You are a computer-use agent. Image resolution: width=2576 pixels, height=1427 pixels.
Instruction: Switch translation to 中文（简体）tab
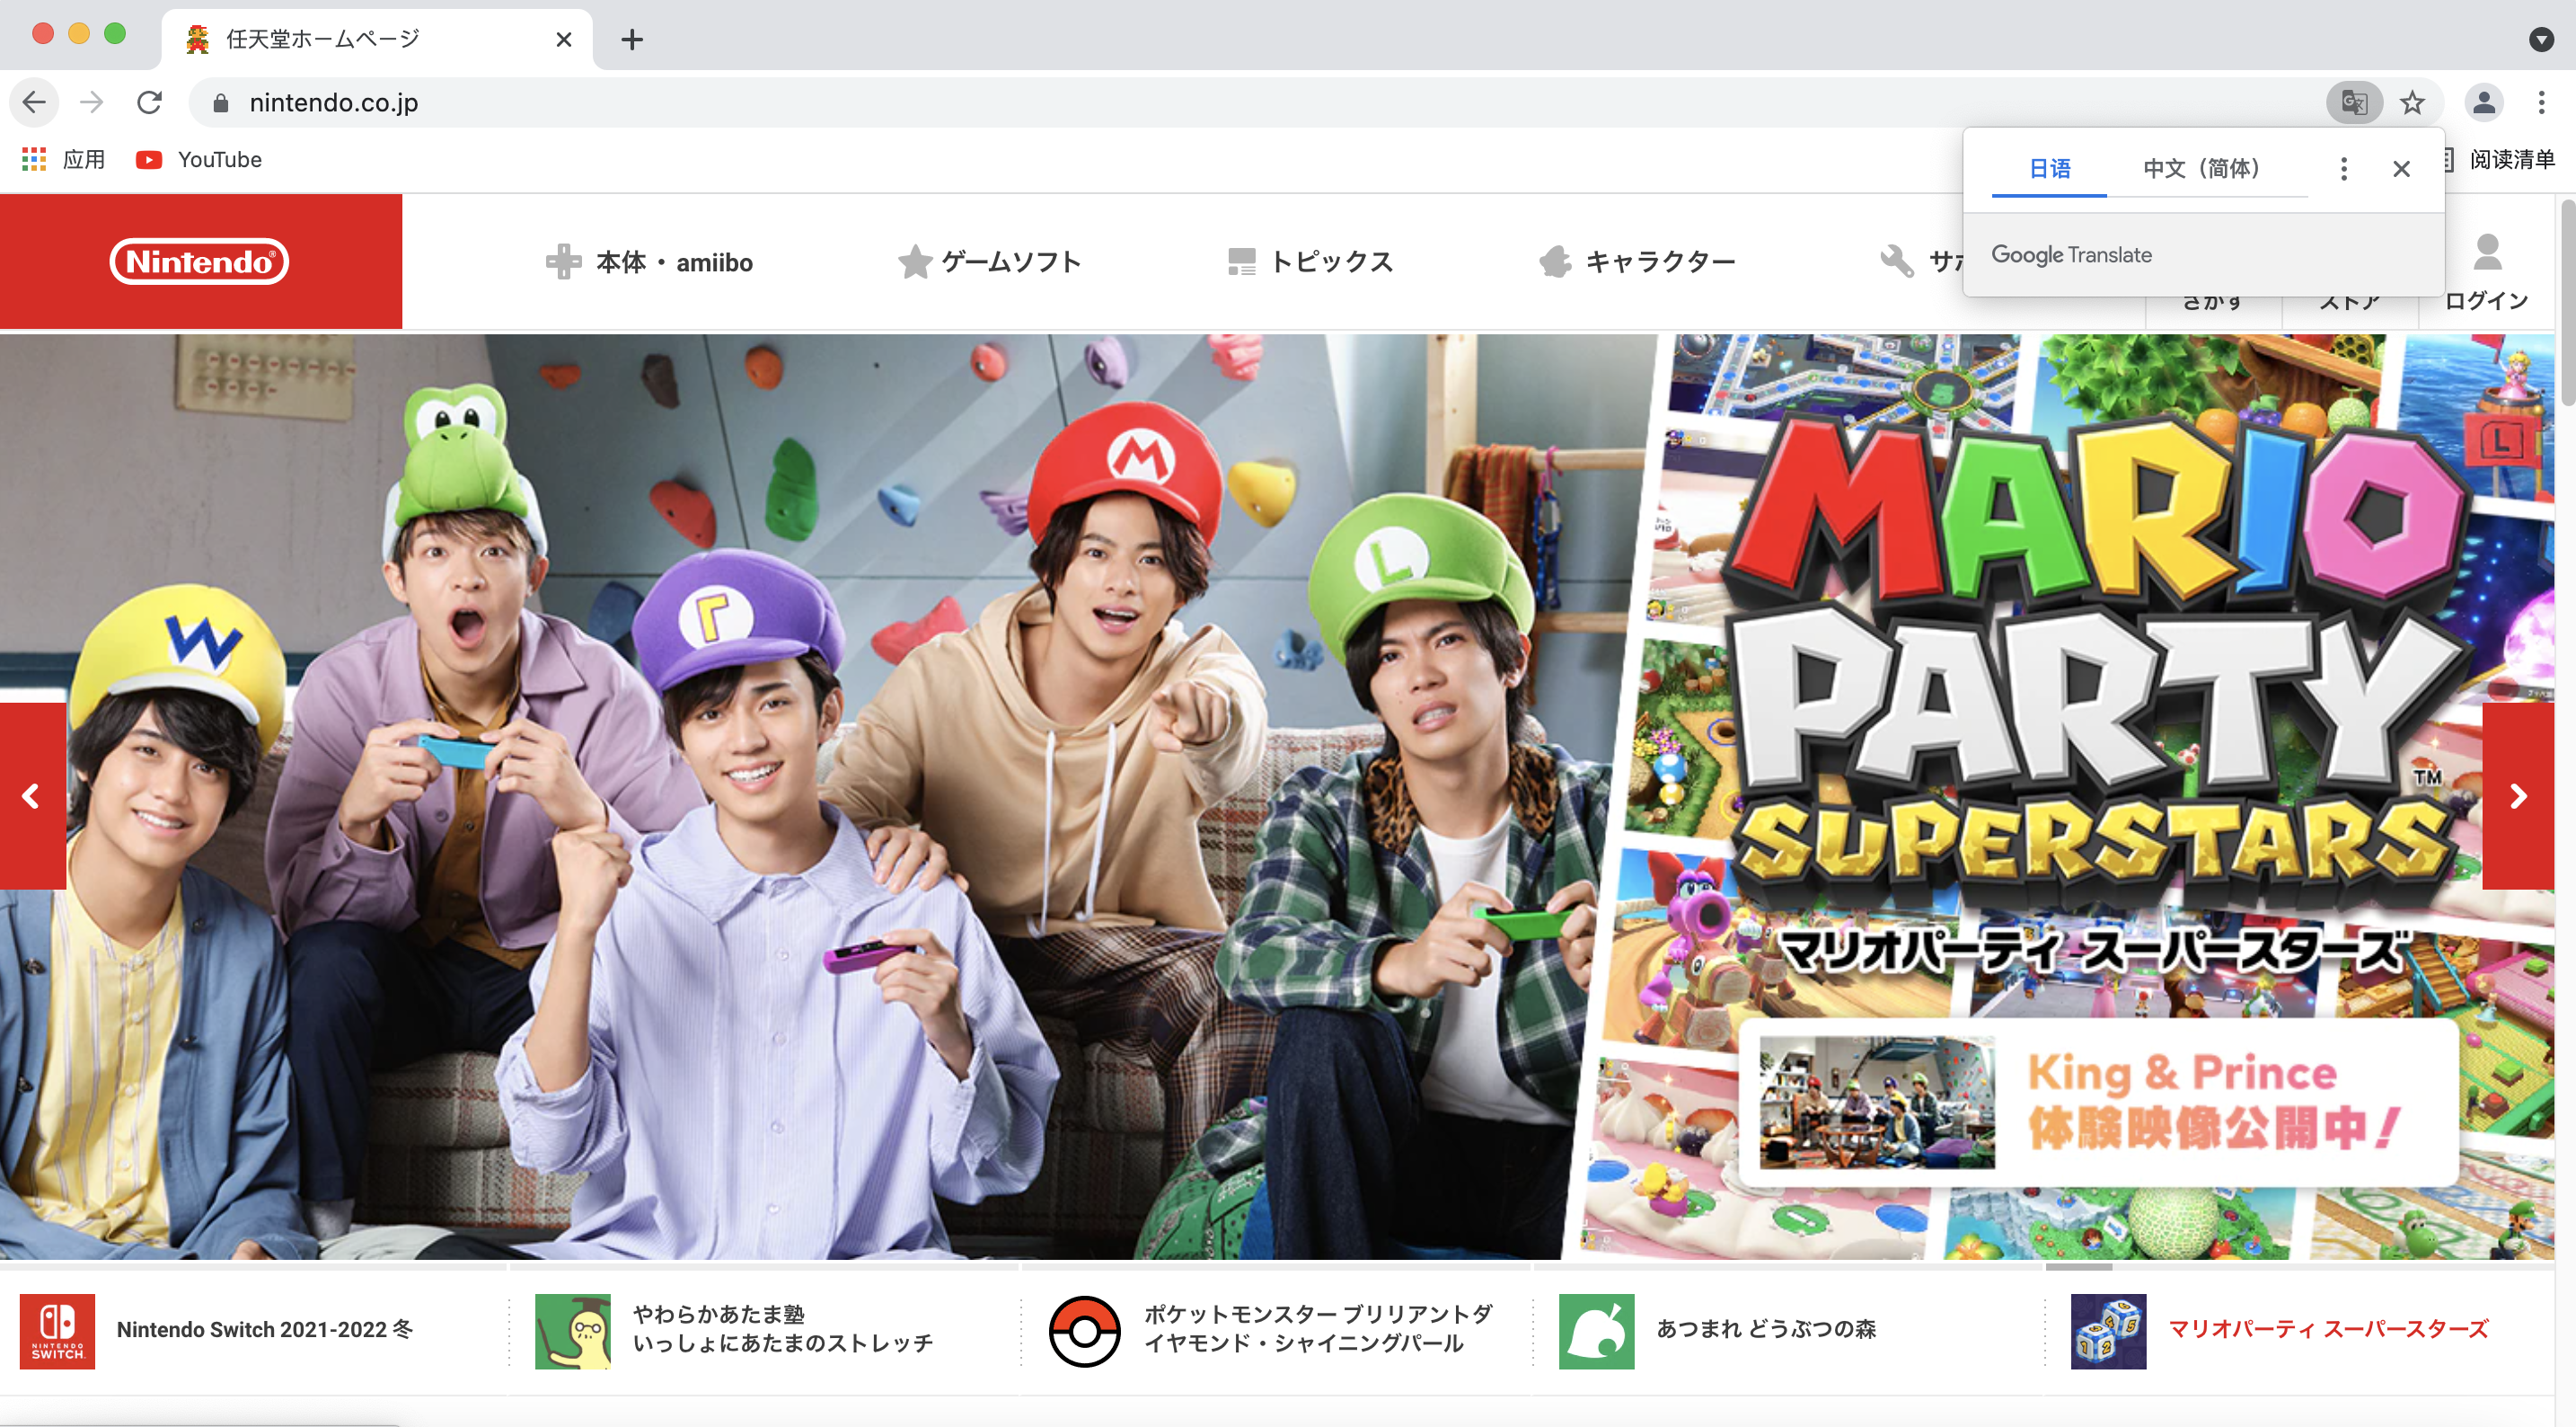pos(2201,168)
